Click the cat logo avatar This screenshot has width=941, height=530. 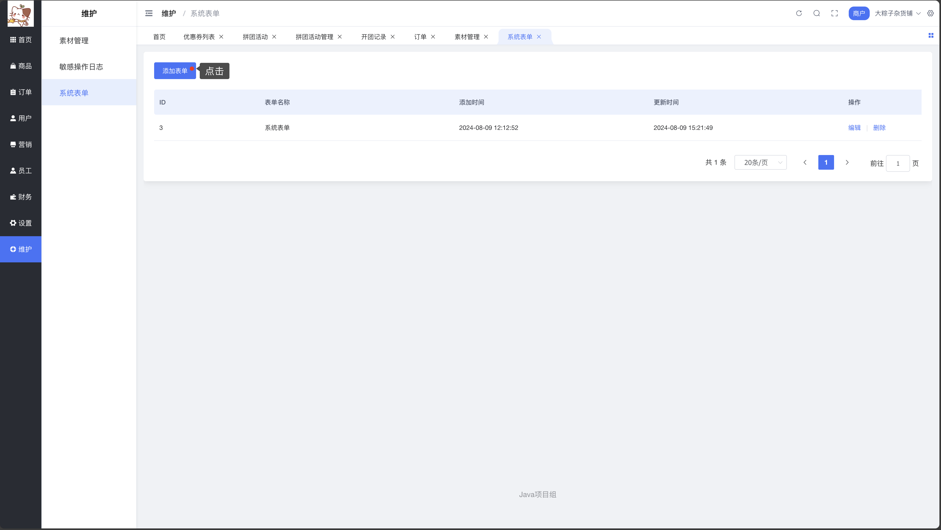[x=20, y=14]
